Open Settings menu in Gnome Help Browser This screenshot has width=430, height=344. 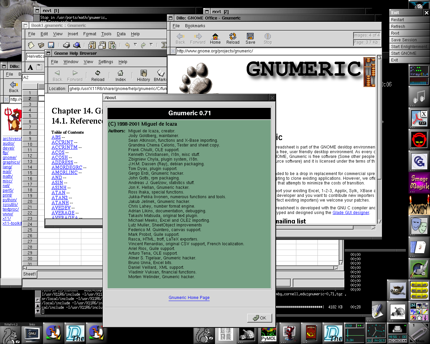pos(106,62)
